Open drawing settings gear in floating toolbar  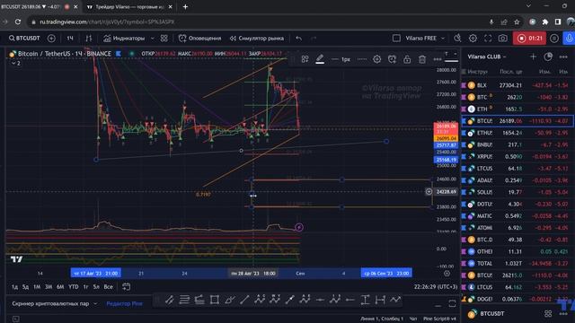376,59
